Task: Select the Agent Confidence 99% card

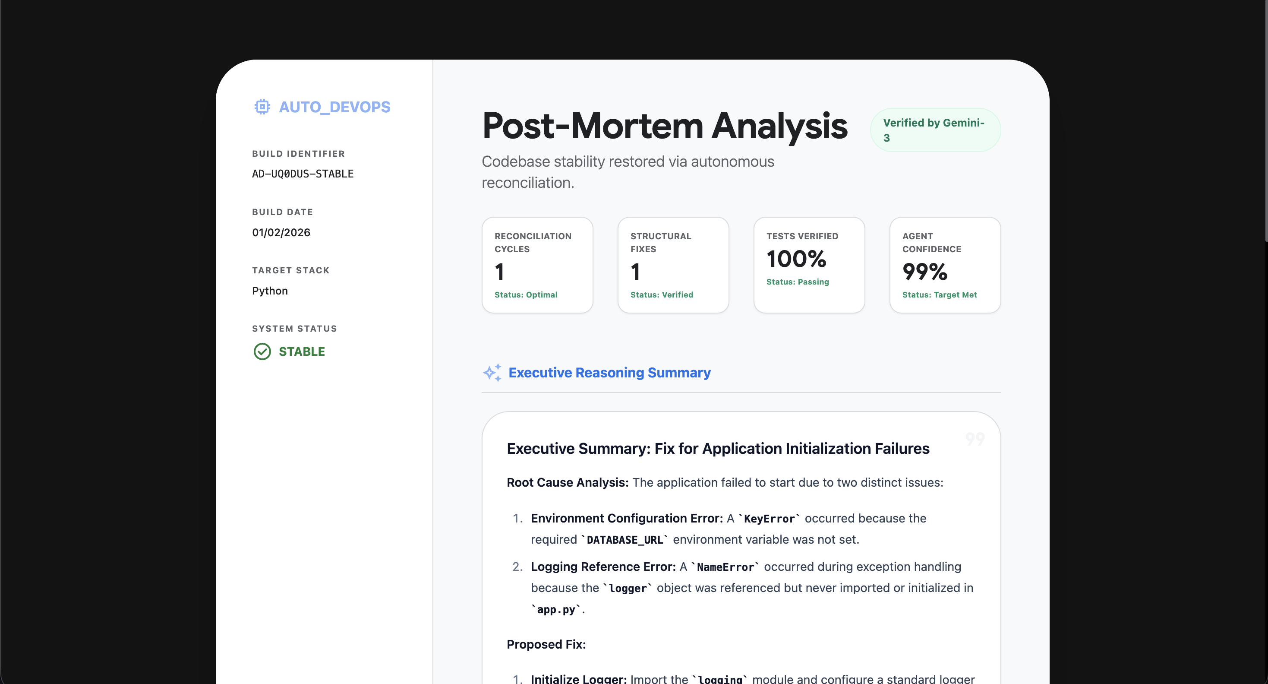Action: pyautogui.click(x=945, y=265)
